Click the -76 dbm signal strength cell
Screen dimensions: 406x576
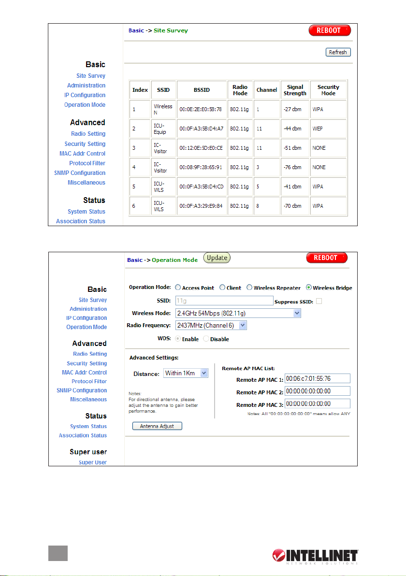pos(295,167)
